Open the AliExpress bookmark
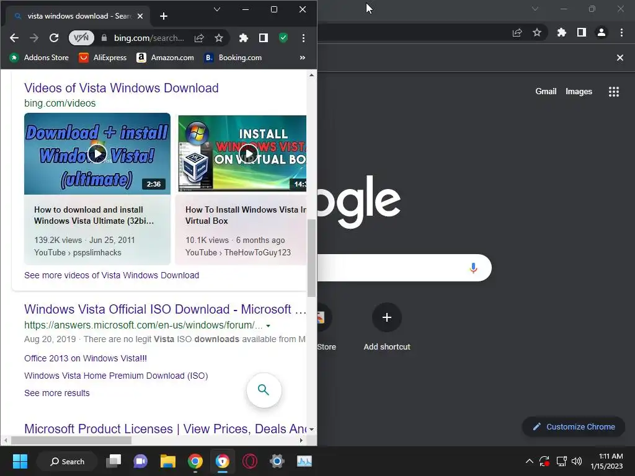The image size is (635, 476). coord(102,58)
